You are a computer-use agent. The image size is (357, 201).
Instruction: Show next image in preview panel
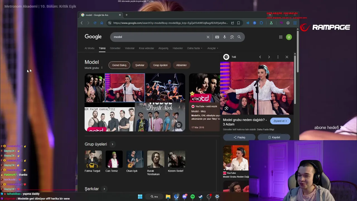(269, 57)
